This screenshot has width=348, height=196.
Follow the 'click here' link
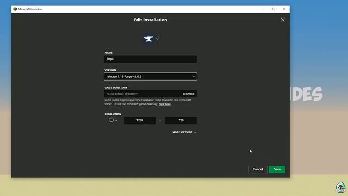(x=165, y=104)
